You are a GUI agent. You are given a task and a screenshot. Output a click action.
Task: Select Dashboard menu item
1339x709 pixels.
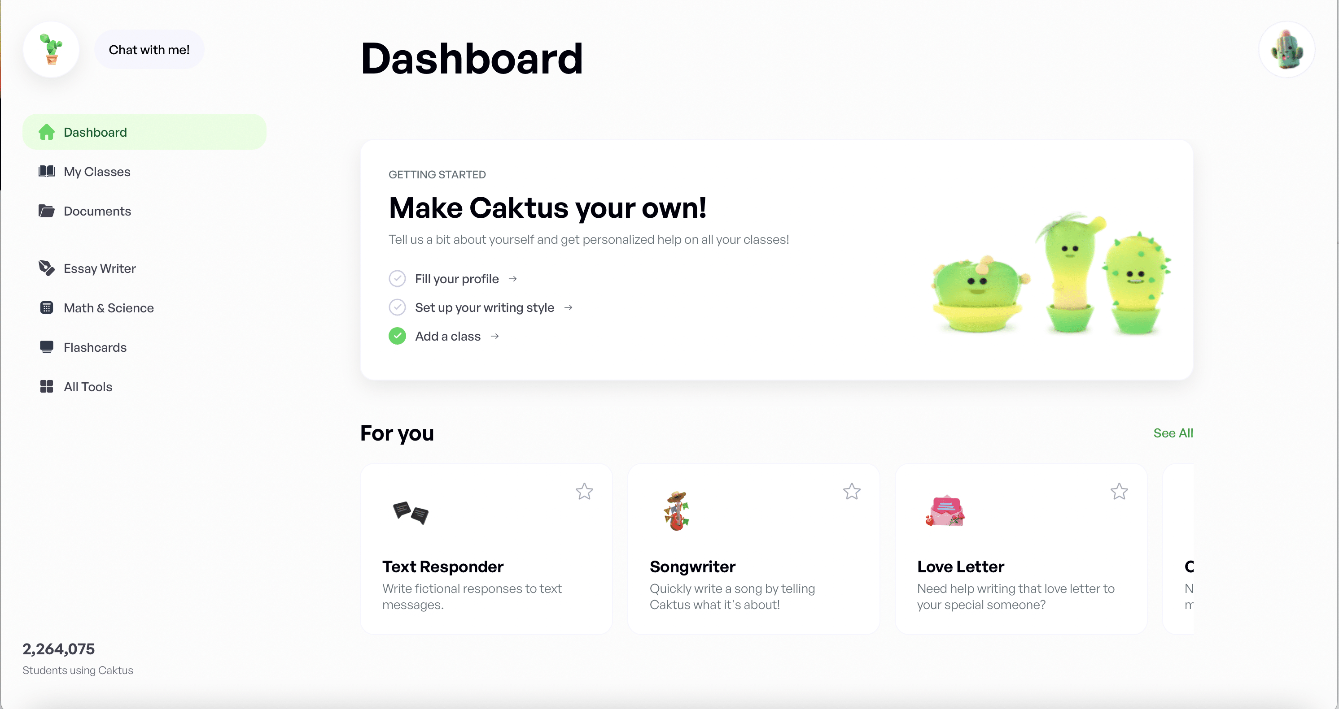point(144,132)
